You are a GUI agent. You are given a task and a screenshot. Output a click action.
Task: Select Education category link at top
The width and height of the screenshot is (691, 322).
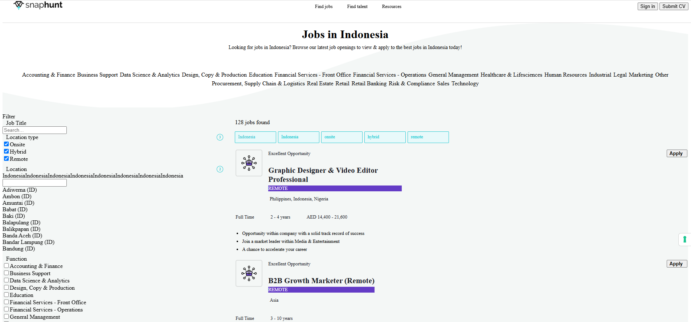click(261, 75)
